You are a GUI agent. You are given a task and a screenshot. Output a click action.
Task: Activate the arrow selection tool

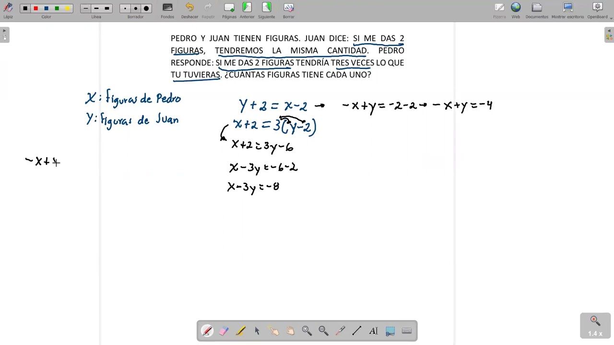257,331
